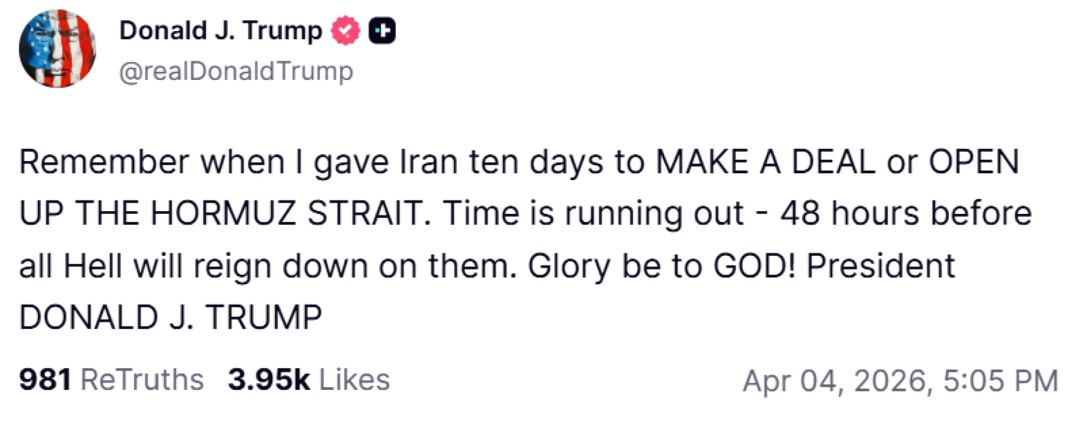Click the verified checkmark badge
The image size is (1087, 421).
click(x=345, y=31)
